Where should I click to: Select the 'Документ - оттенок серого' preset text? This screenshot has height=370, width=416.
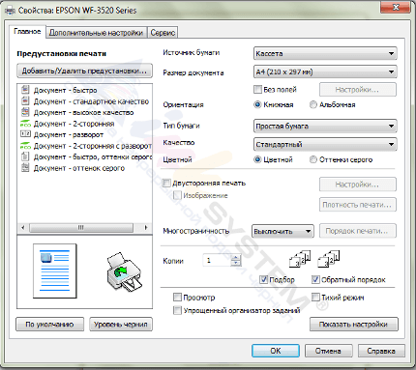pos(79,168)
